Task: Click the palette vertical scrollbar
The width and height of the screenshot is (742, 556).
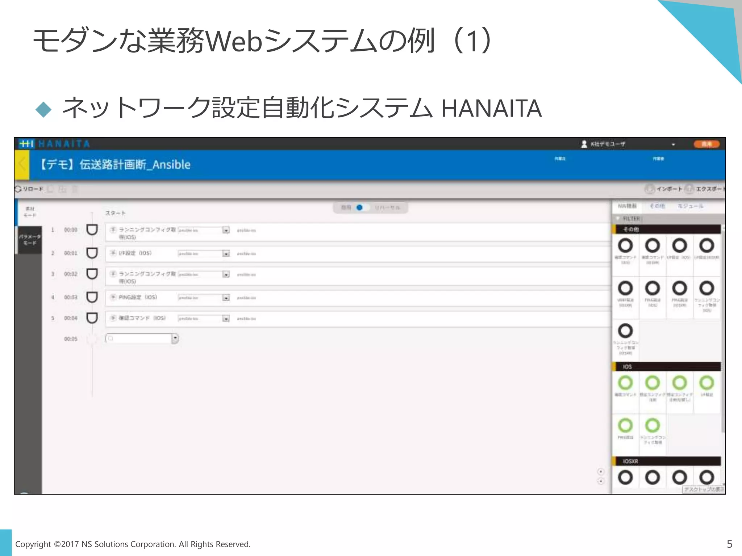Action: point(723,331)
